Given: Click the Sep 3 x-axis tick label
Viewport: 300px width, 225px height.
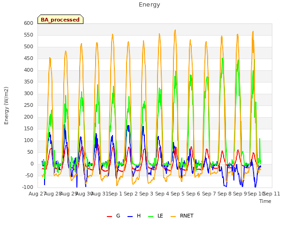Looking at the screenshot, I should pyautogui.click(x=146, y=194).
